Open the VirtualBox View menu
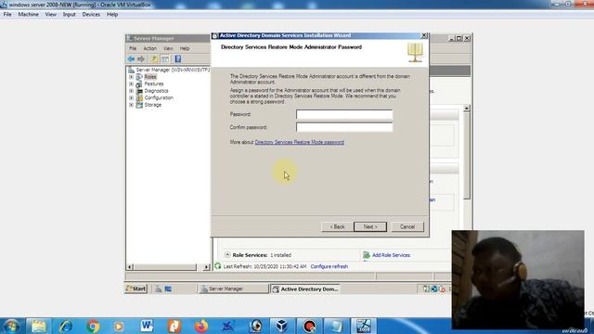 pos(50,15)
